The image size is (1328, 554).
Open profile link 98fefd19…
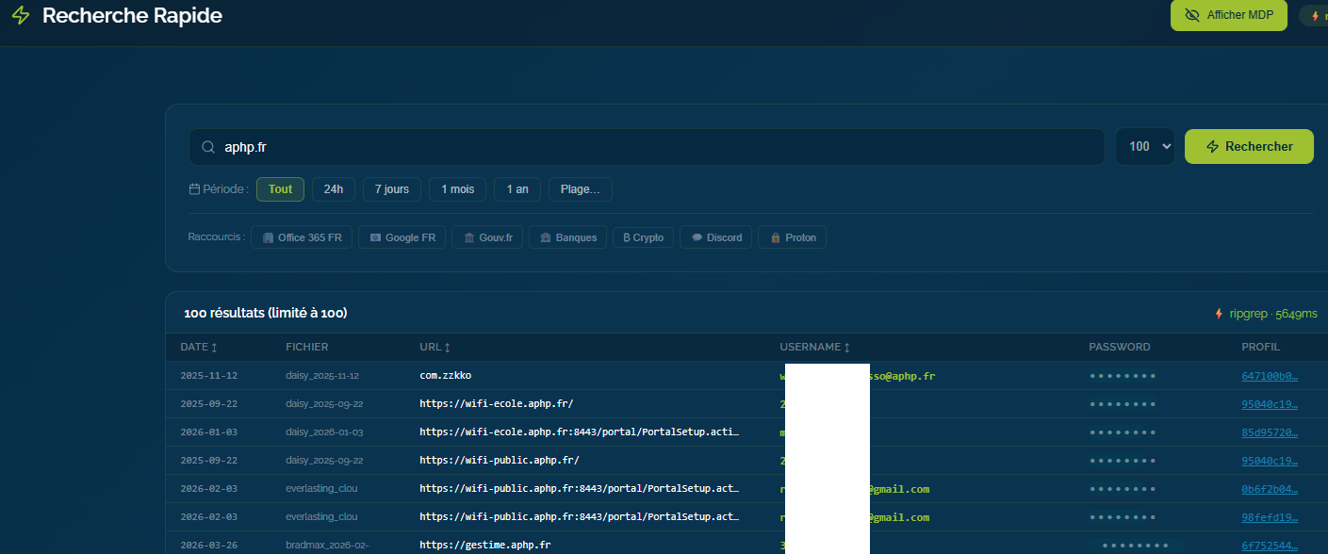1270,517
